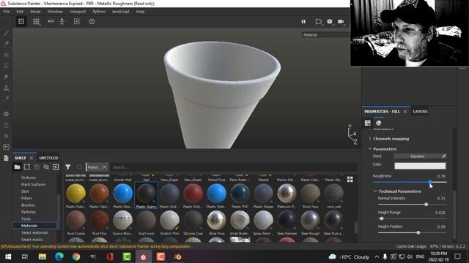Click the Normal Intensity slider
Image resolution: width=469 pixels, height=263 pixels.
click(412, 205)
